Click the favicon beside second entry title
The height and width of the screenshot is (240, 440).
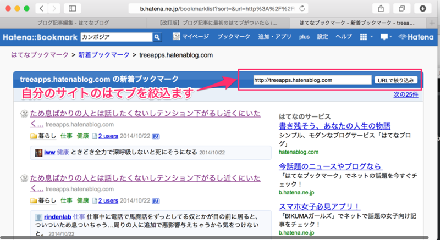(x=24, y=178)
